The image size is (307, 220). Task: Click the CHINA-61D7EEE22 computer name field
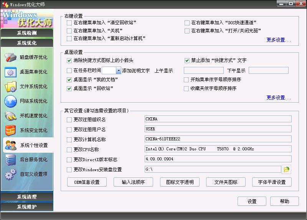coord(218,139)
